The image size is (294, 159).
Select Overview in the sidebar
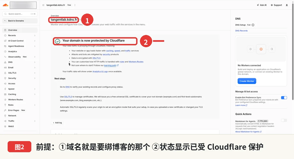(x=20, y=30)
